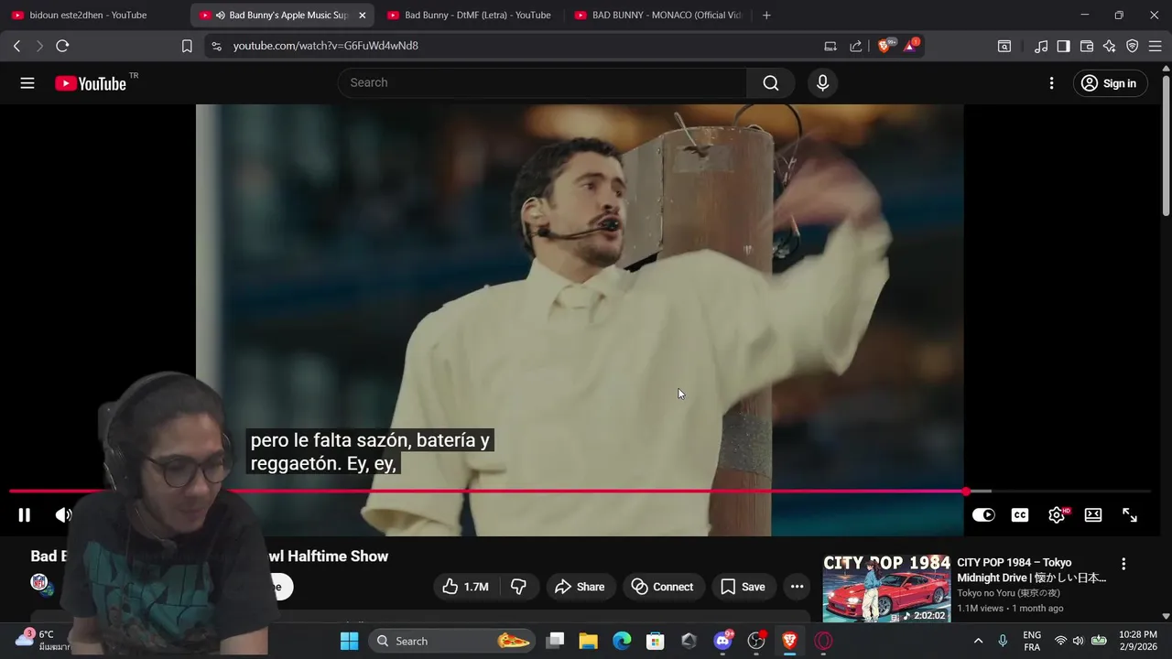Image resolution: width=1172 pixels, height=659 pixels.
Task: Enter full screen mode
Action: [1130, 515]
